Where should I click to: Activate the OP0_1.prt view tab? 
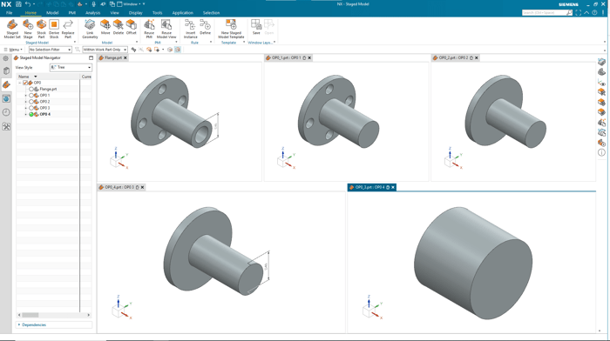[x=287, y=58]
